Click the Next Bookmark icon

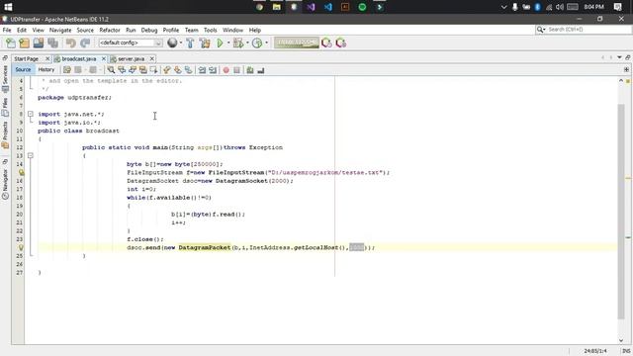(178, 70)
